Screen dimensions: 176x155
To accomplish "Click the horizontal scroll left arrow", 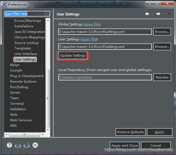I will pyautogui.click(x=6, y=135).
